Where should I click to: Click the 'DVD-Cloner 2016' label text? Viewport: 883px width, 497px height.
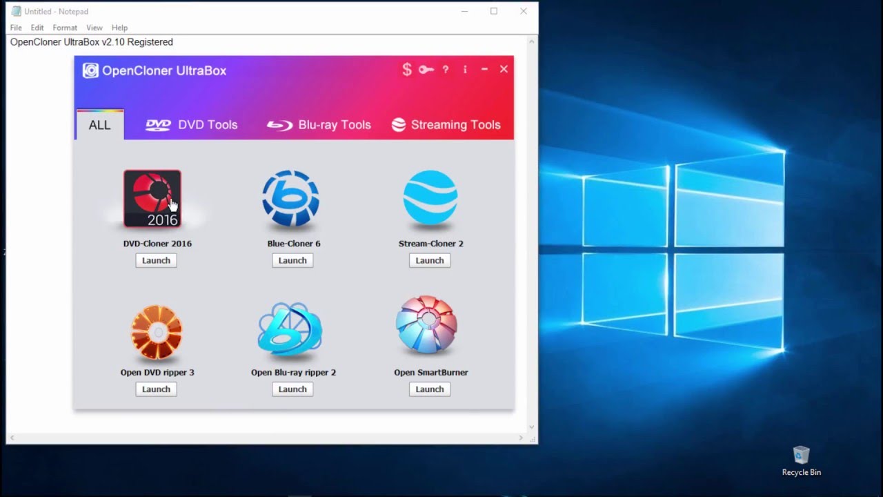157,244
